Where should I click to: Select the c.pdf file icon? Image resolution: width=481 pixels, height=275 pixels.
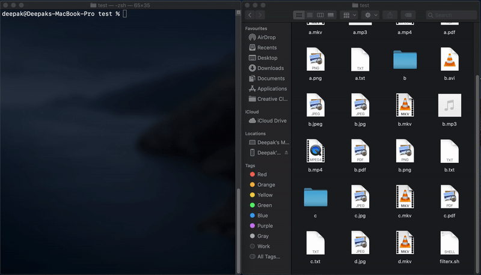(x=449, y=197)
